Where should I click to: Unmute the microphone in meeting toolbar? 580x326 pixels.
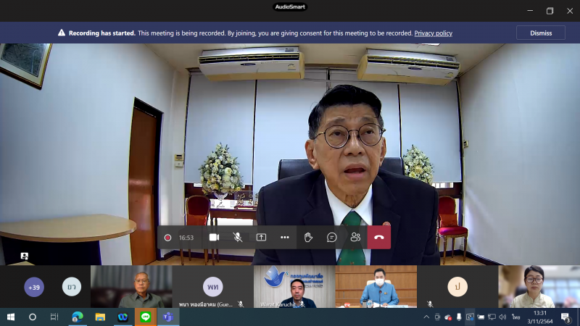coord(238,238)
